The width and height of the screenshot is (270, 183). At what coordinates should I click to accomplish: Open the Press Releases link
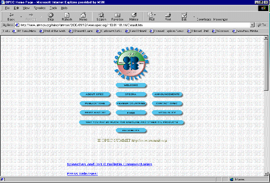(x=82, y=173)
